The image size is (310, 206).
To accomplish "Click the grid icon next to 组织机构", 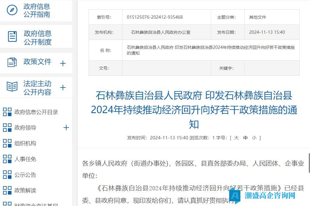I will [7, 143].
